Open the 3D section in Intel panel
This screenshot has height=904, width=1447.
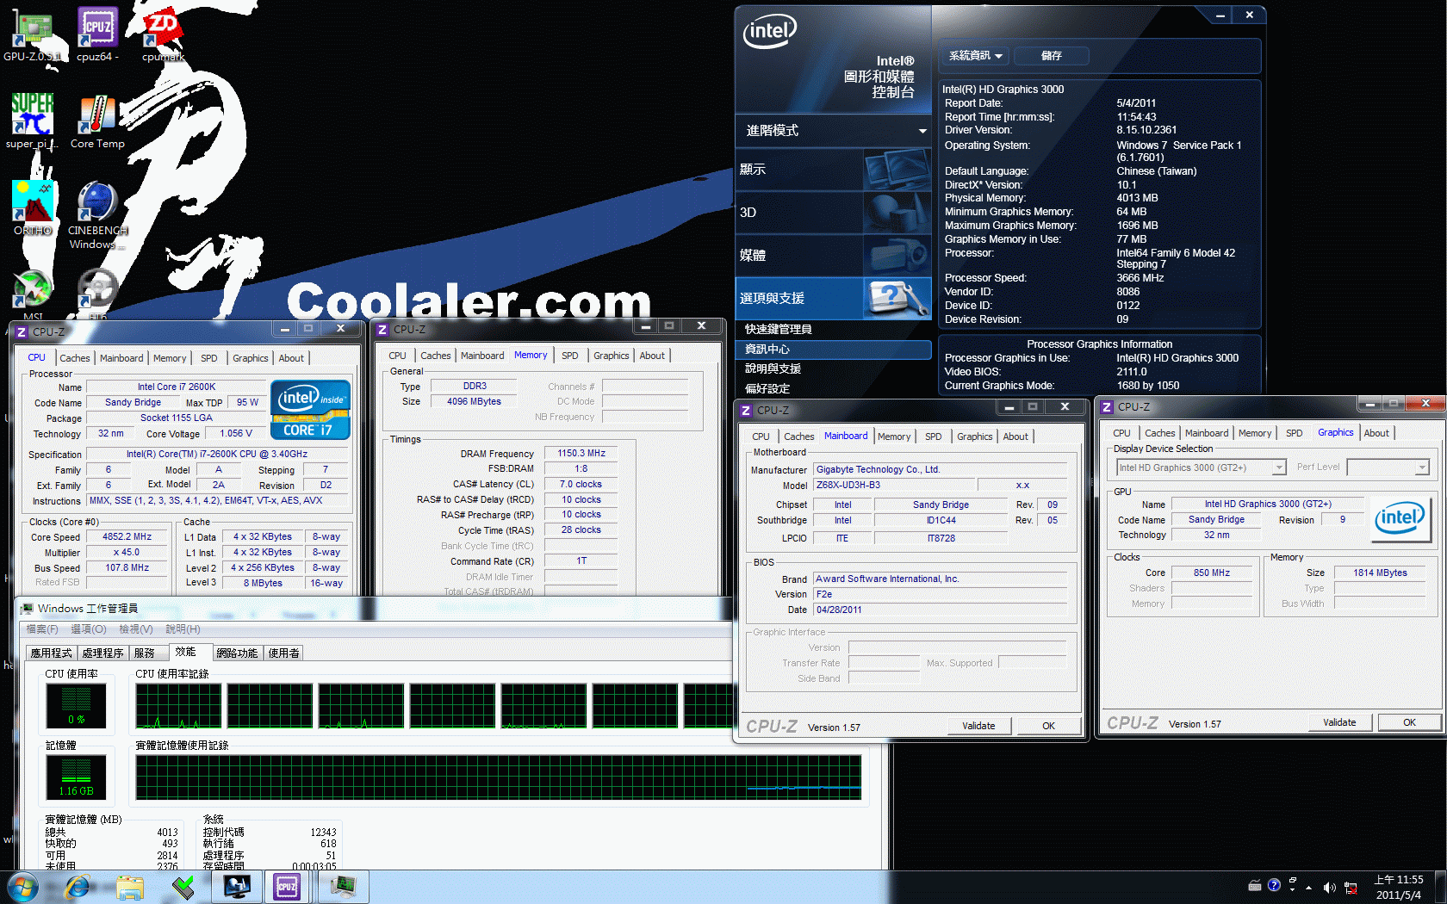pyautogui.click(x=833, y=213)
